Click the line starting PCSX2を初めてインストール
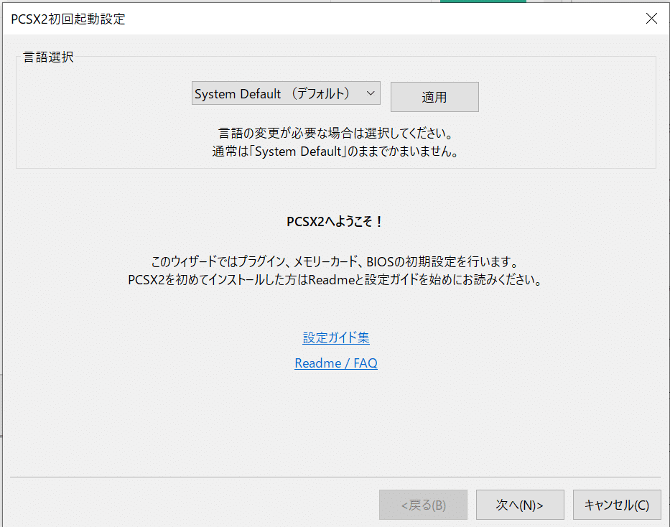Image resolution: width=670 pixels, height=527 pixels. pos(335,280)
